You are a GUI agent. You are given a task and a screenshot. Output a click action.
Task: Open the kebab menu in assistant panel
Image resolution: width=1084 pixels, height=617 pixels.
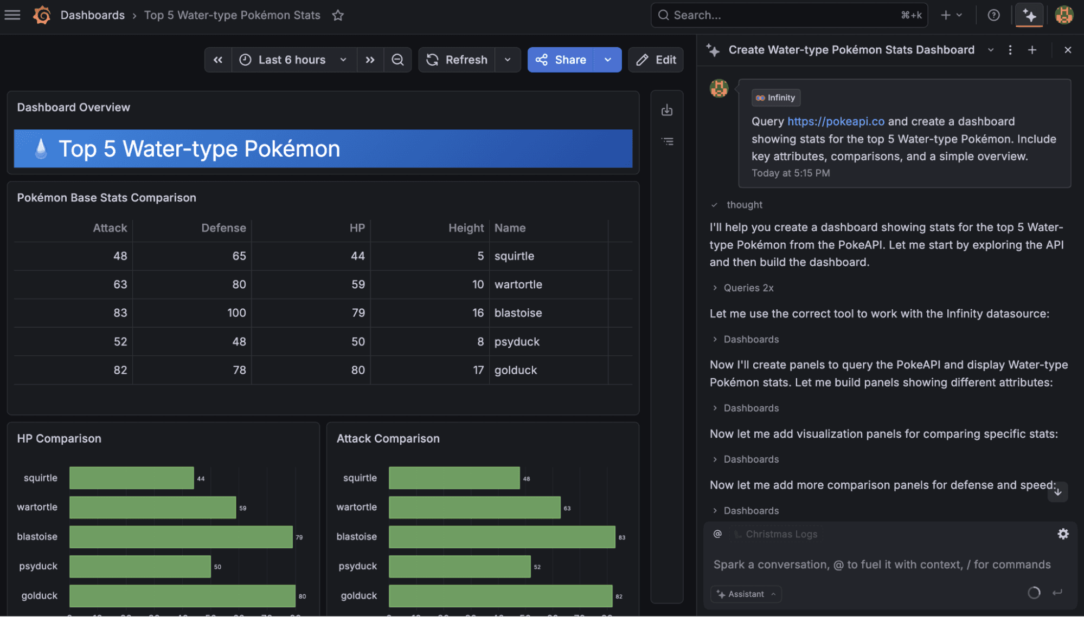pos(1010,49)
